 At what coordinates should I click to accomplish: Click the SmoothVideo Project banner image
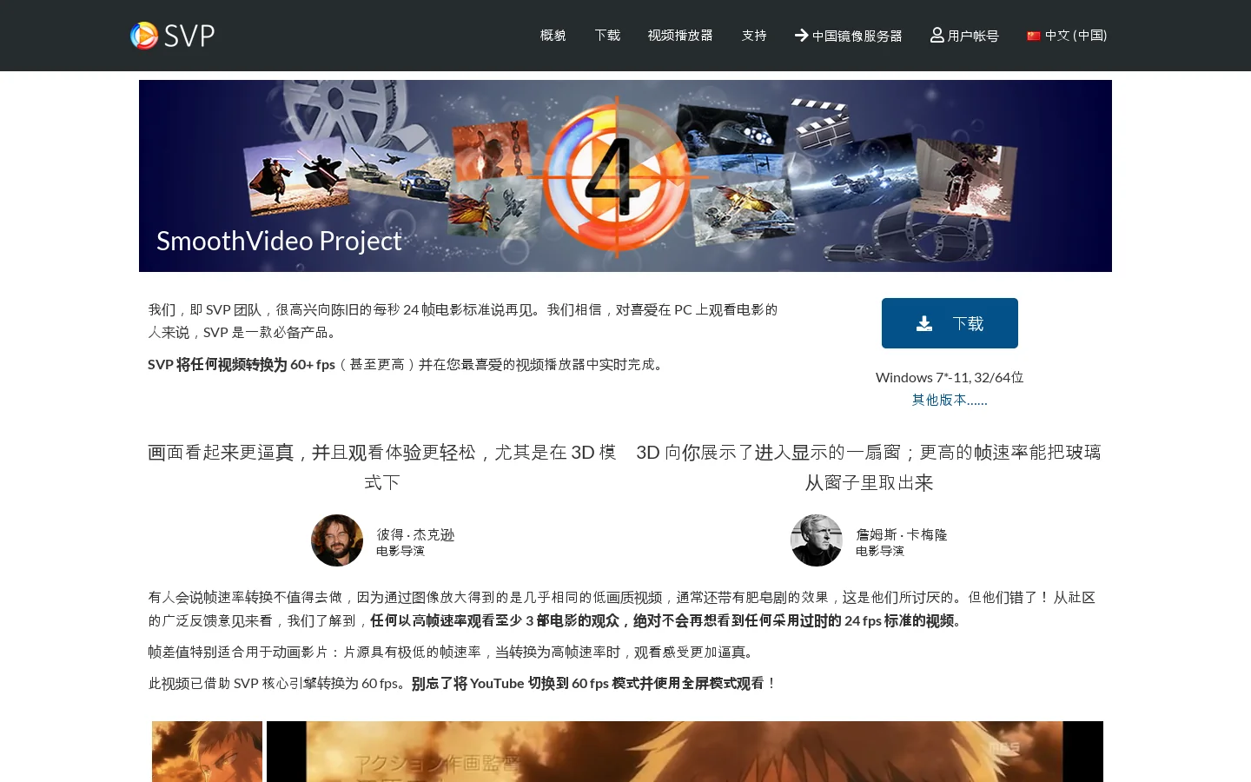[625, 176]
